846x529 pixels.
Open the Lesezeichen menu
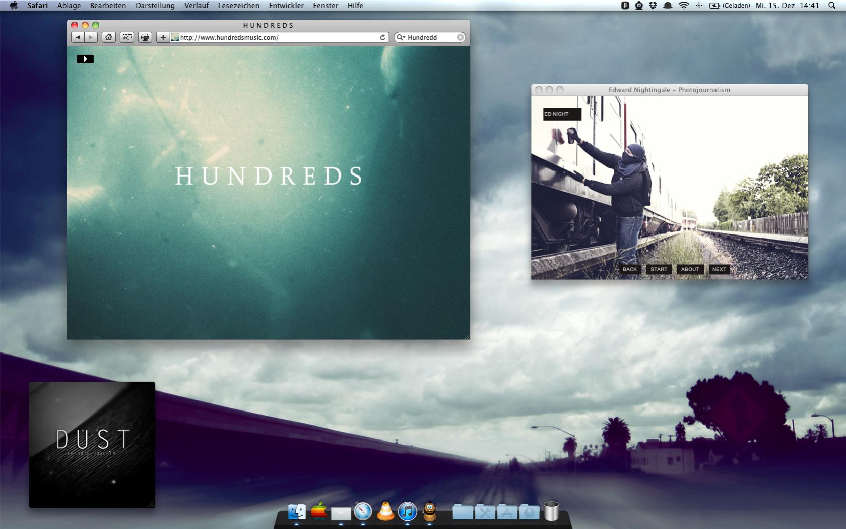[x=239, y=6]
